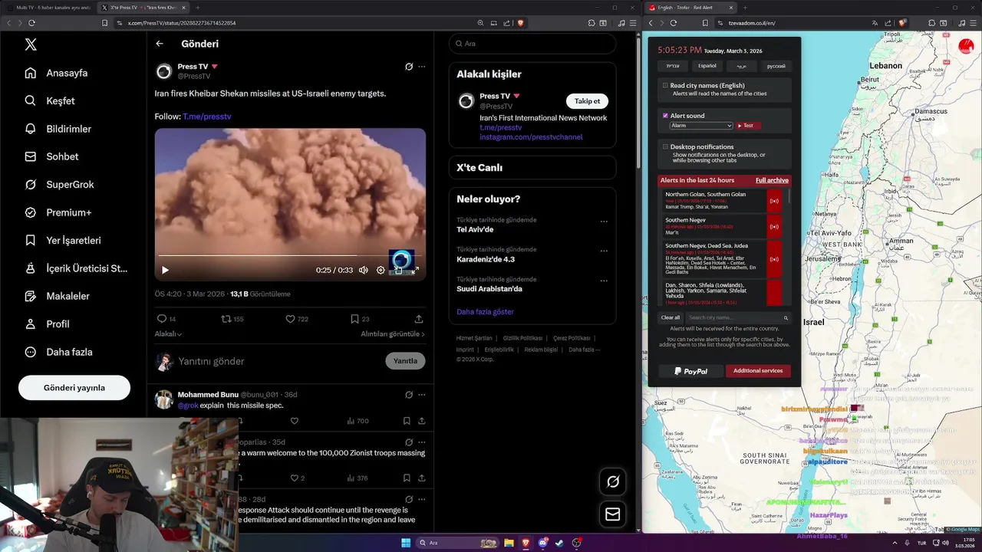Go back with the arrow next to Gönderi
Screen dimensions: 982x552
[x=160, y=44]
